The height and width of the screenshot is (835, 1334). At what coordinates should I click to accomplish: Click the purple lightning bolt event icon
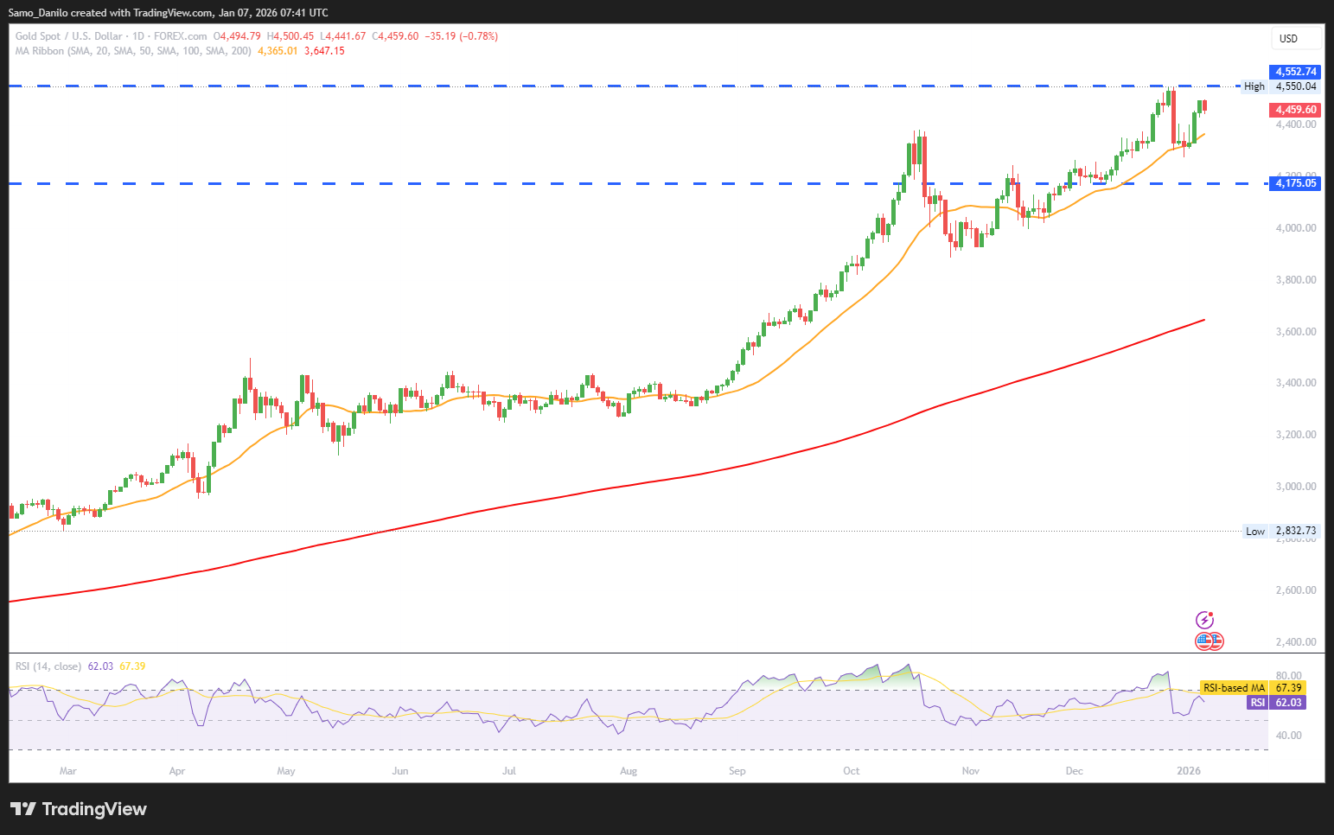1204,620
